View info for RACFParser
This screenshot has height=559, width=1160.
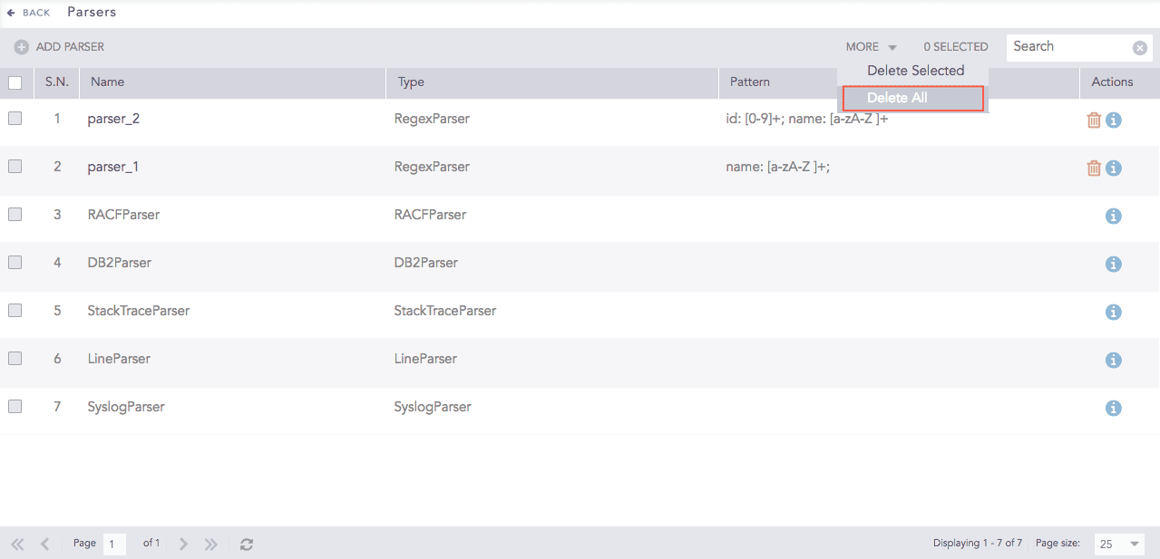(1113, 216)
